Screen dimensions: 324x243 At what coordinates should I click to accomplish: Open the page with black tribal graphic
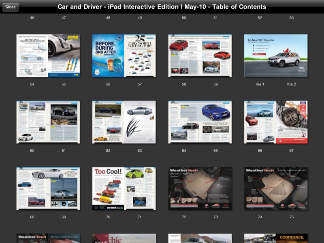coord(140,122)
